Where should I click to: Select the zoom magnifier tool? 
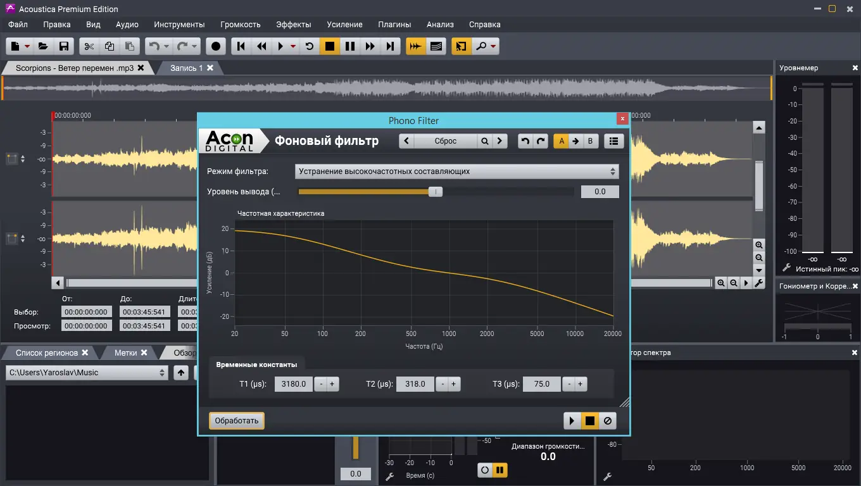[481, 46]
